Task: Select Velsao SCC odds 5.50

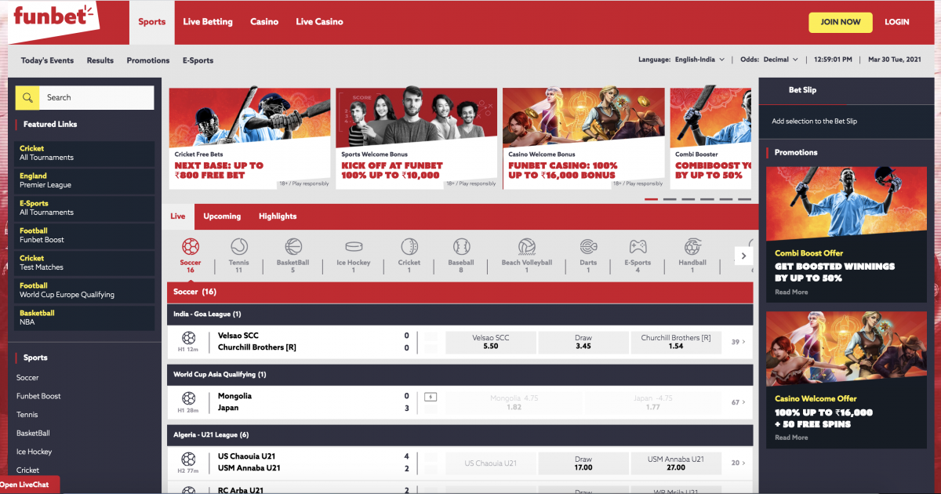Action: tap(491, 342)
